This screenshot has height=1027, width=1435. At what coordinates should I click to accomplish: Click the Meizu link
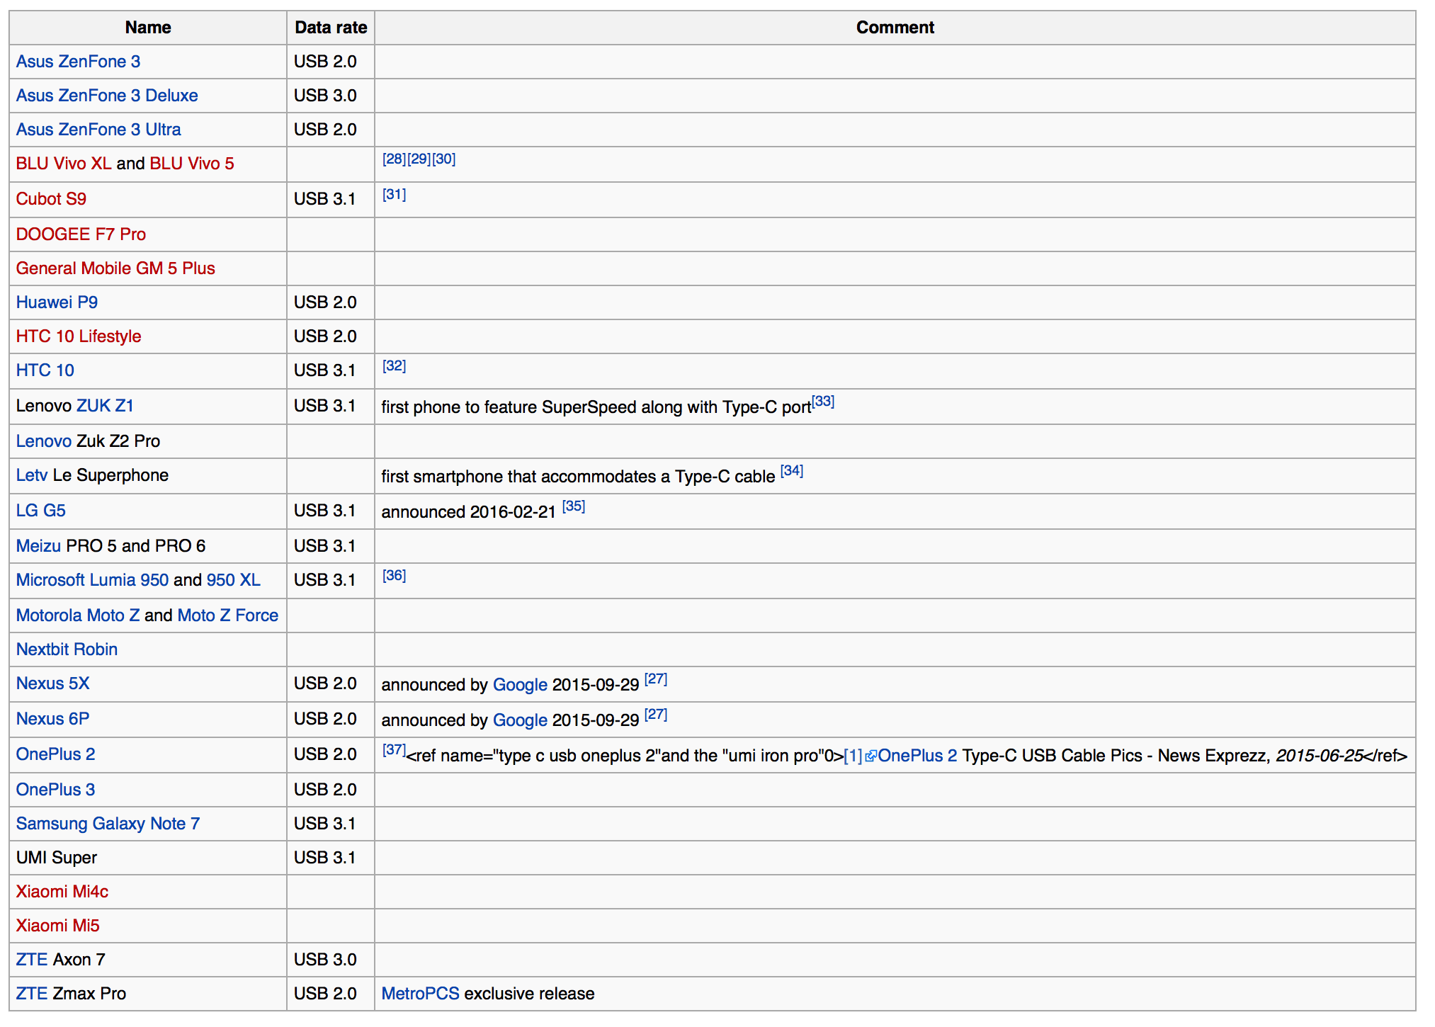pyautogui.click(x=39, y=546)
